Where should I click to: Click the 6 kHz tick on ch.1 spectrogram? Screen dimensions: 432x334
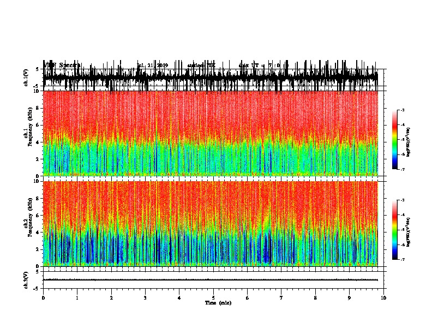(38, 125)
